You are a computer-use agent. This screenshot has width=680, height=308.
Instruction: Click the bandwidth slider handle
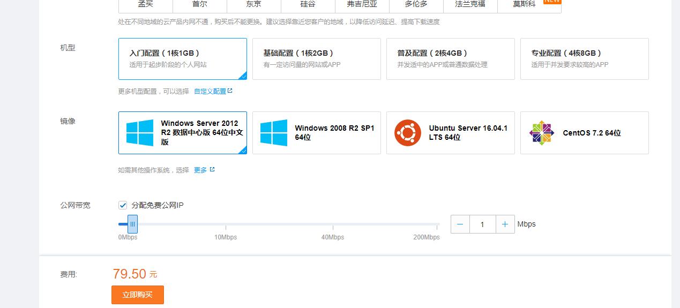[x=133, y=224]
